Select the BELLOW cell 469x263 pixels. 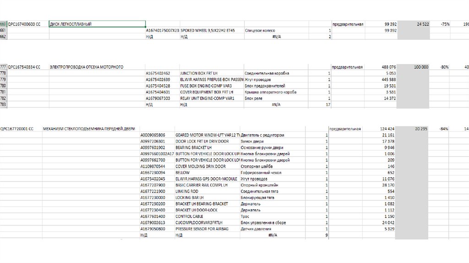click(x=207, y=173)
